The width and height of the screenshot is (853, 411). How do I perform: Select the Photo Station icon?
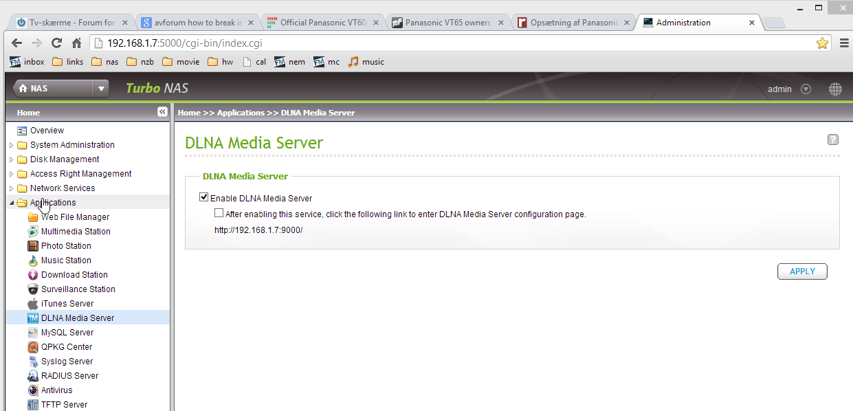tap(33, 246)
